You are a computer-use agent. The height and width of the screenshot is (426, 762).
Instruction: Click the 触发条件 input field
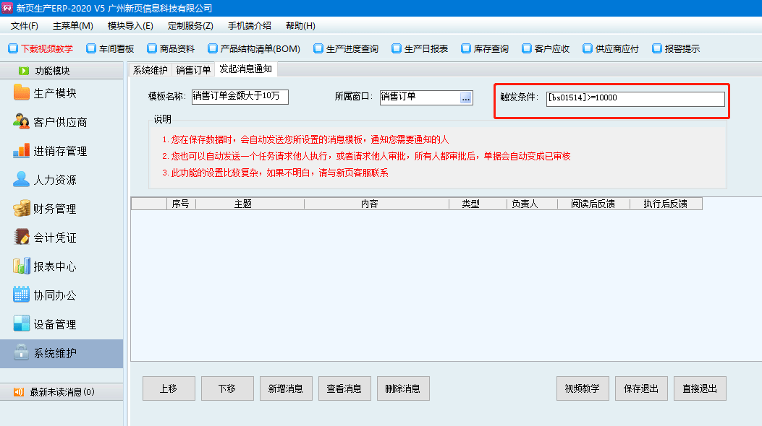[635, 98]
